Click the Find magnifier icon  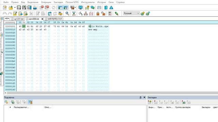(x=67, y=14)
